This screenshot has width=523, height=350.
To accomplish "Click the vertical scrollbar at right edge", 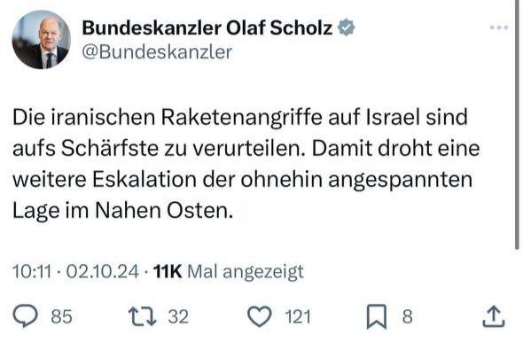I will (x=517, y=124).
